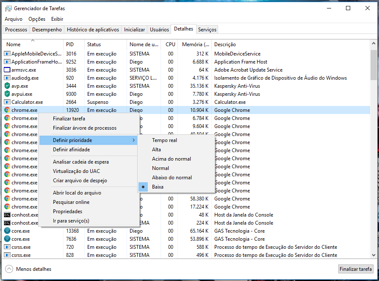Open the Exibir menu
Viewport: 379px width, 281px height.
[x=57, y=19]
